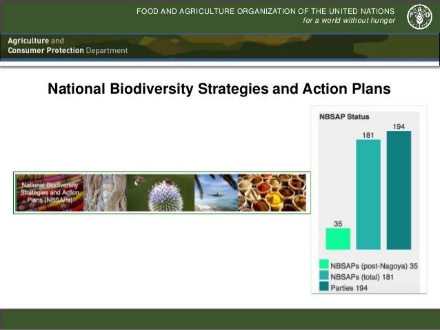Image resolution: width=440 pixels, height=330 pixels.
Task: Click the Parties legend swatch
Action: (324, 286)
